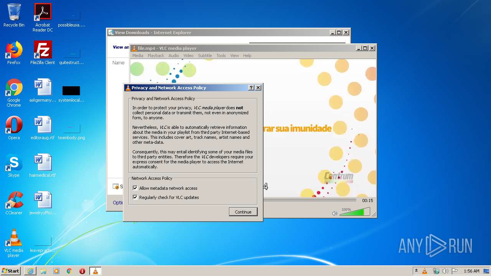Open the jewelryoffici document icon
Screen dimensions: 491x276
[x=43, y=203]
